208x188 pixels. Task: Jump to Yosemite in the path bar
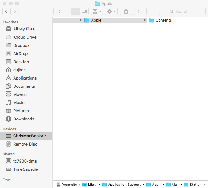click(67, 185)
